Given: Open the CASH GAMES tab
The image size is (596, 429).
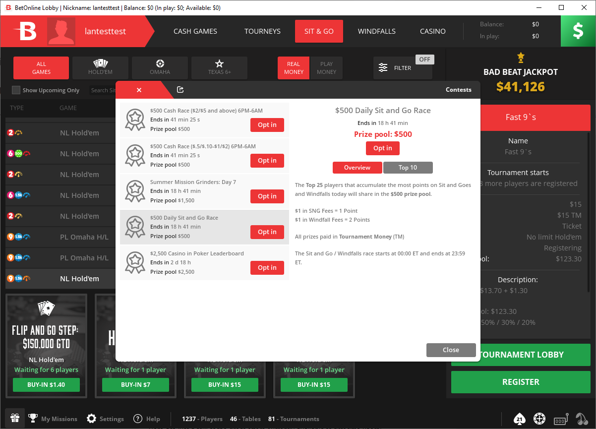Looking at the screenshot, I should 195,31.
